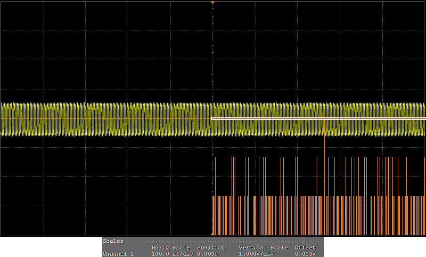Screen dimensions: 426x257
Task: Click the Scales section header
Action: tap(113, 241)
